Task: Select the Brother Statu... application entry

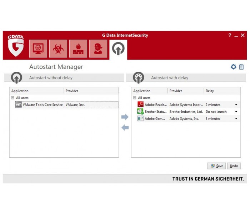Action: click(155, 112)
